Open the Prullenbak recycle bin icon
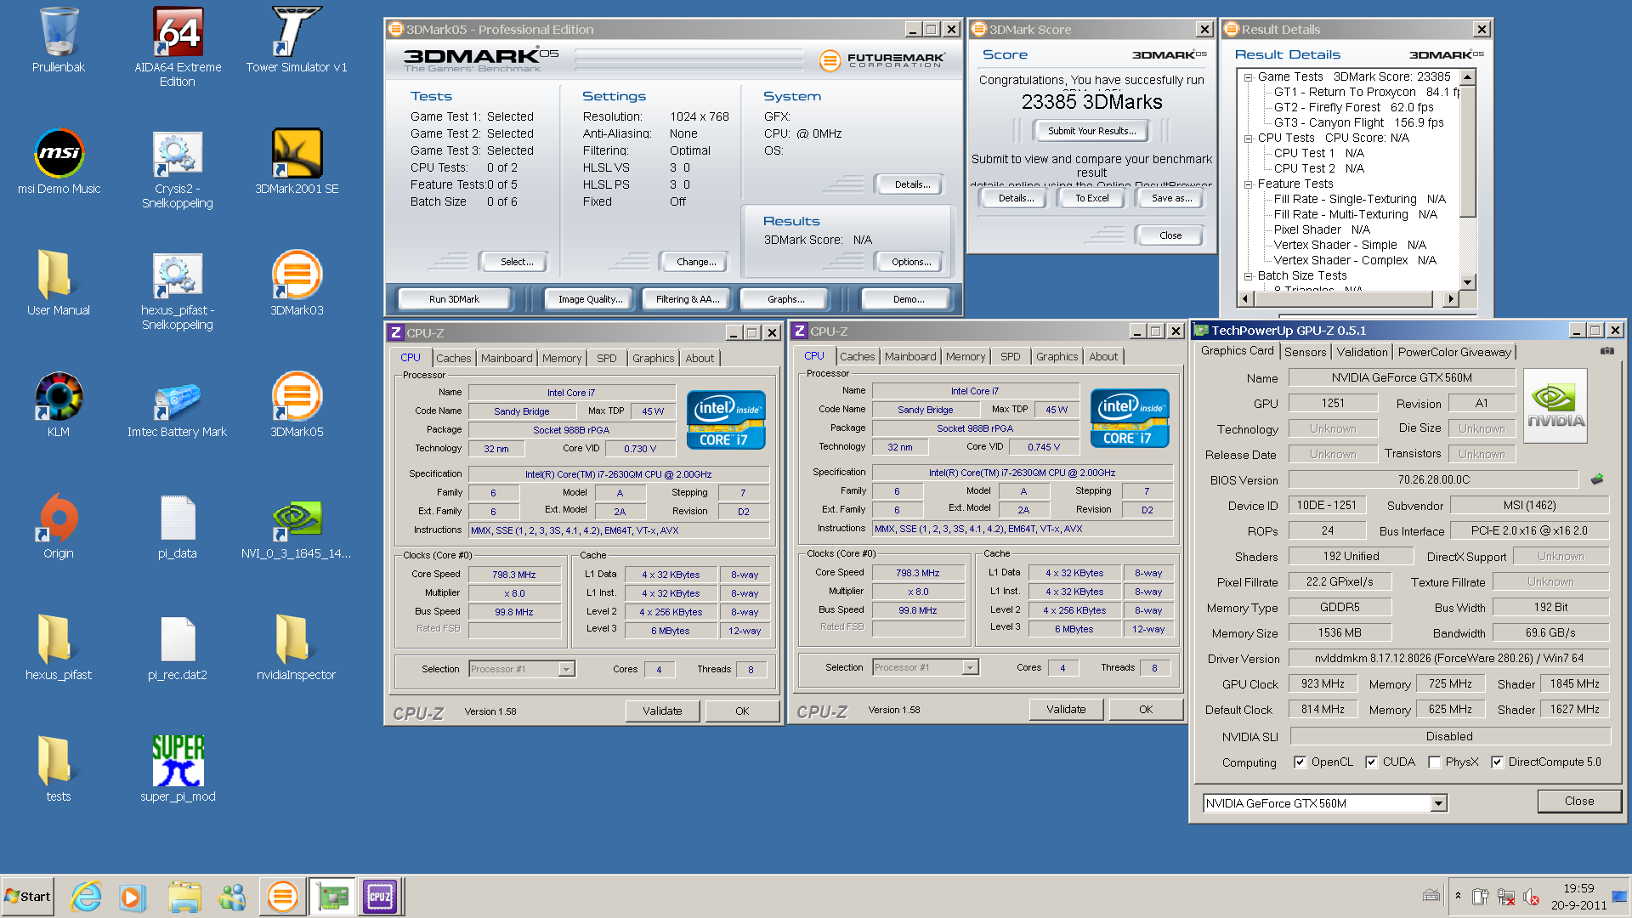The image size is (1632, 918). 59,40
